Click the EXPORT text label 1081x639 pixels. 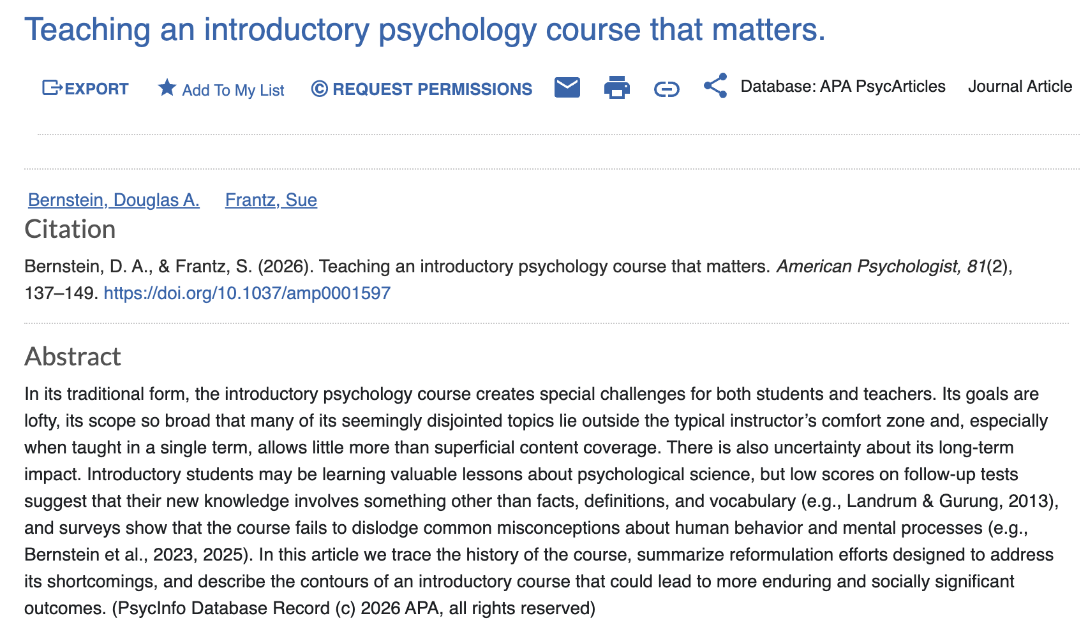point(97,89)
